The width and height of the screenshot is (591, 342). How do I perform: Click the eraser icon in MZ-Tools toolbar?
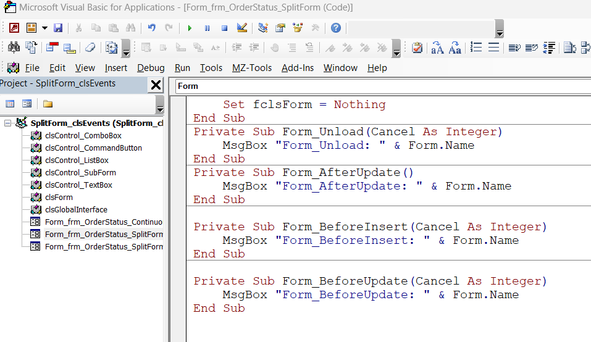click(90, 48)
